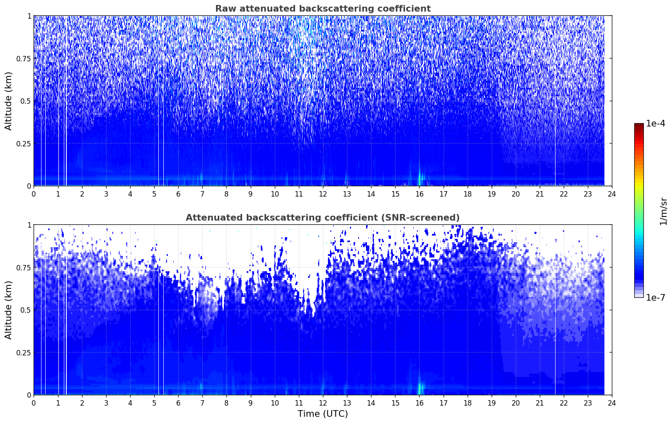Click the '9' hour tick on the lower time axis
The height and width of the screenshot is (423, 672).
(x=250, y=403)
